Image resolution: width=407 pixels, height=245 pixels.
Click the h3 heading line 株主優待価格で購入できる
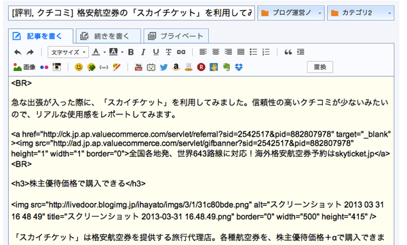point(79,183)
